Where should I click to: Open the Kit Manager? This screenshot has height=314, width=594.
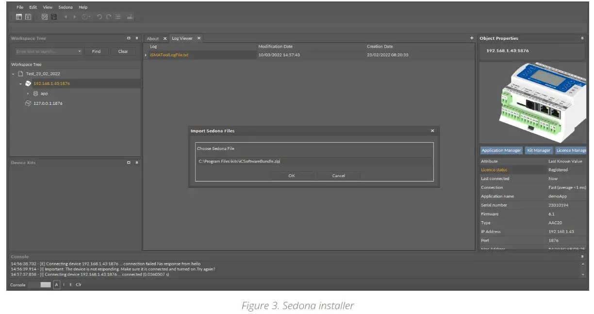point(539,150)
